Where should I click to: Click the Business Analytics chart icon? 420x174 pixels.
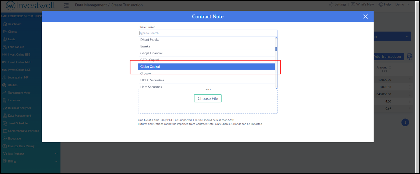5,108
